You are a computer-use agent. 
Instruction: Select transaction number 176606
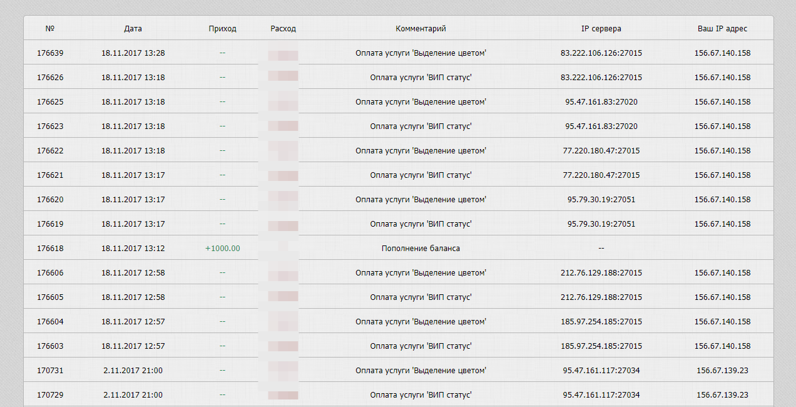pos(50,273)
